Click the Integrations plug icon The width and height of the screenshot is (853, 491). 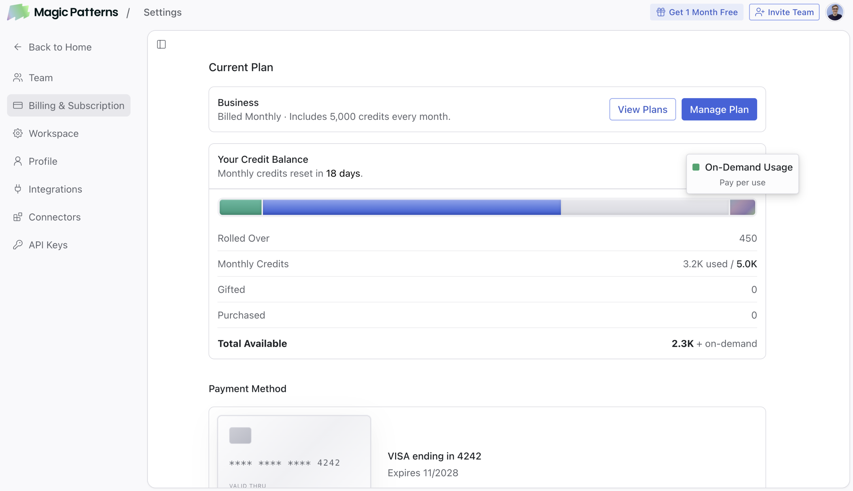pos(18,189)
